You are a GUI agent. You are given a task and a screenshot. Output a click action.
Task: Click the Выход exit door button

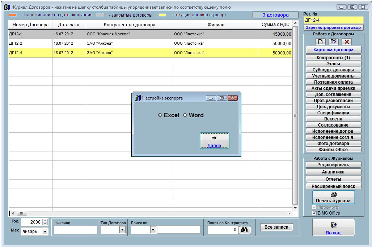click(333, 228)
